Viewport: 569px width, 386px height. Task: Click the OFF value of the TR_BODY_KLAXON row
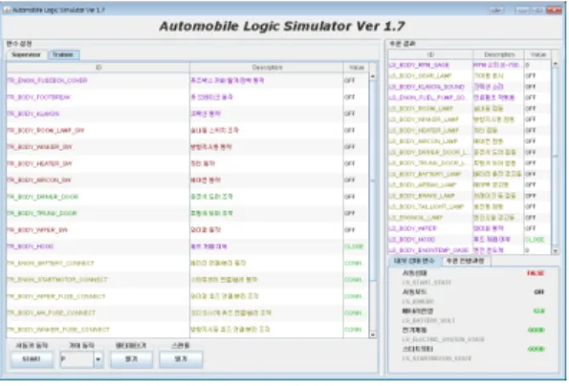pos(350,114)
